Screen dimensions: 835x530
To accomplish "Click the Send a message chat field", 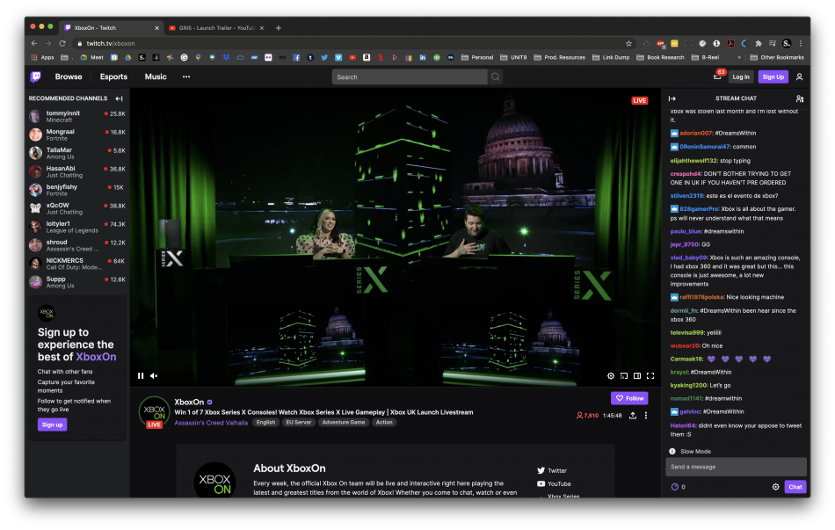I will [x=736, y=467].
